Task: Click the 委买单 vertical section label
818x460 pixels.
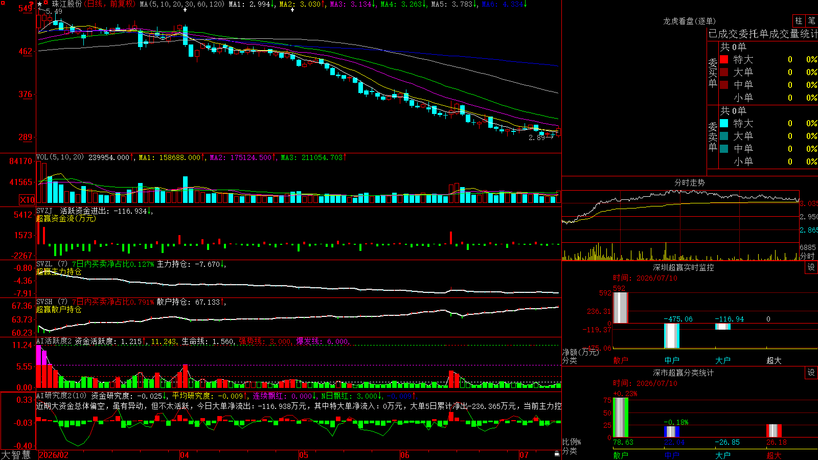Action: point(713,73)
